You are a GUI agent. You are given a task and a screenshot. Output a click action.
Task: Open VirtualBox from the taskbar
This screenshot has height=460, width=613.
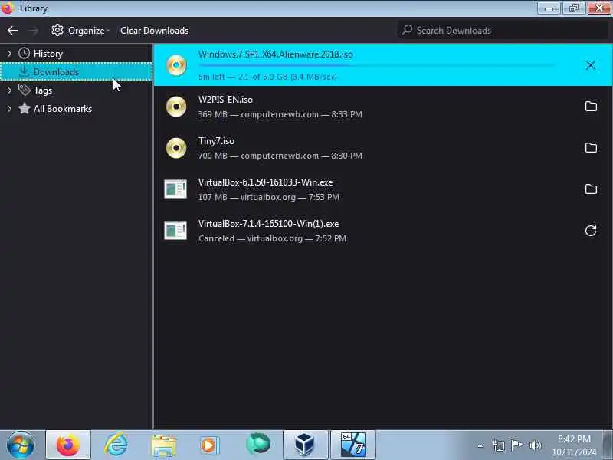tap(305, 445)
